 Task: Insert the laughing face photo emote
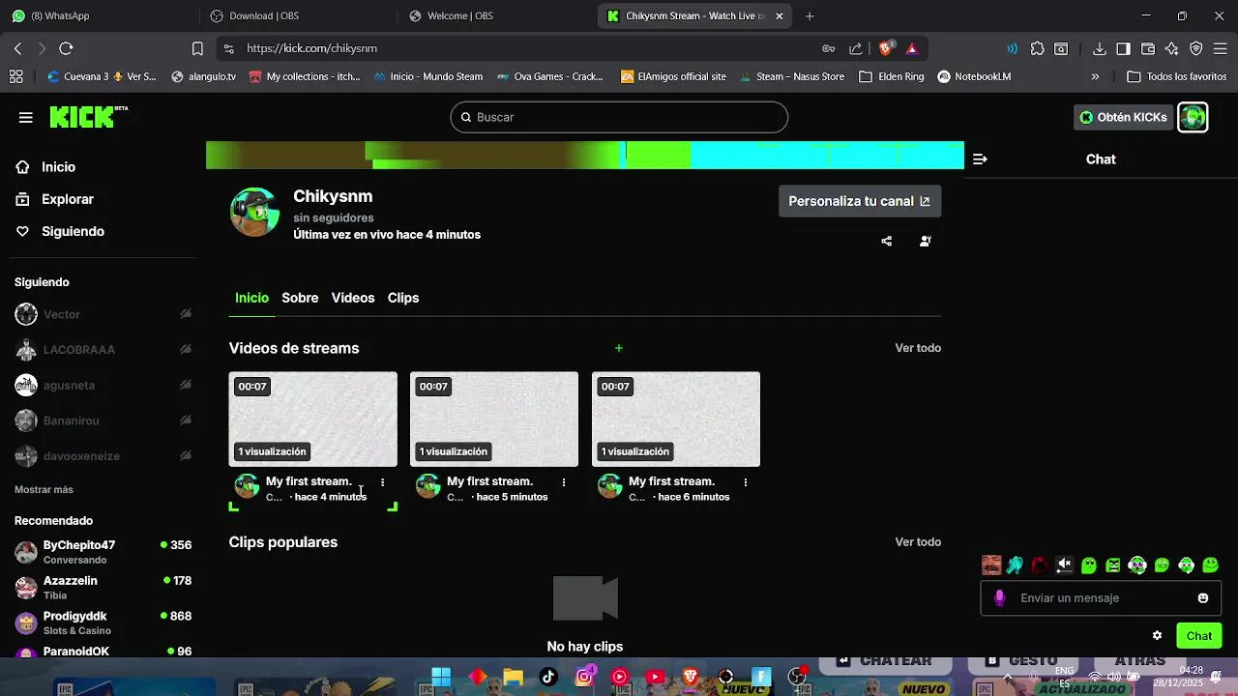coord(991,565)
